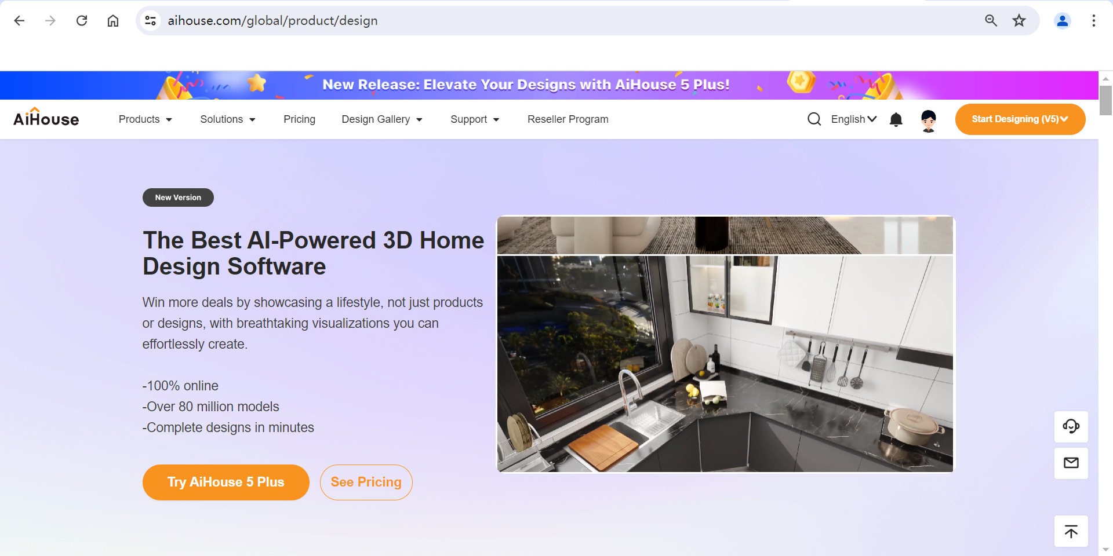Screen dimensions: 1113x556
Task: Expand the Solutions menu
Action: pyautogui.click(x=228, y=119)
